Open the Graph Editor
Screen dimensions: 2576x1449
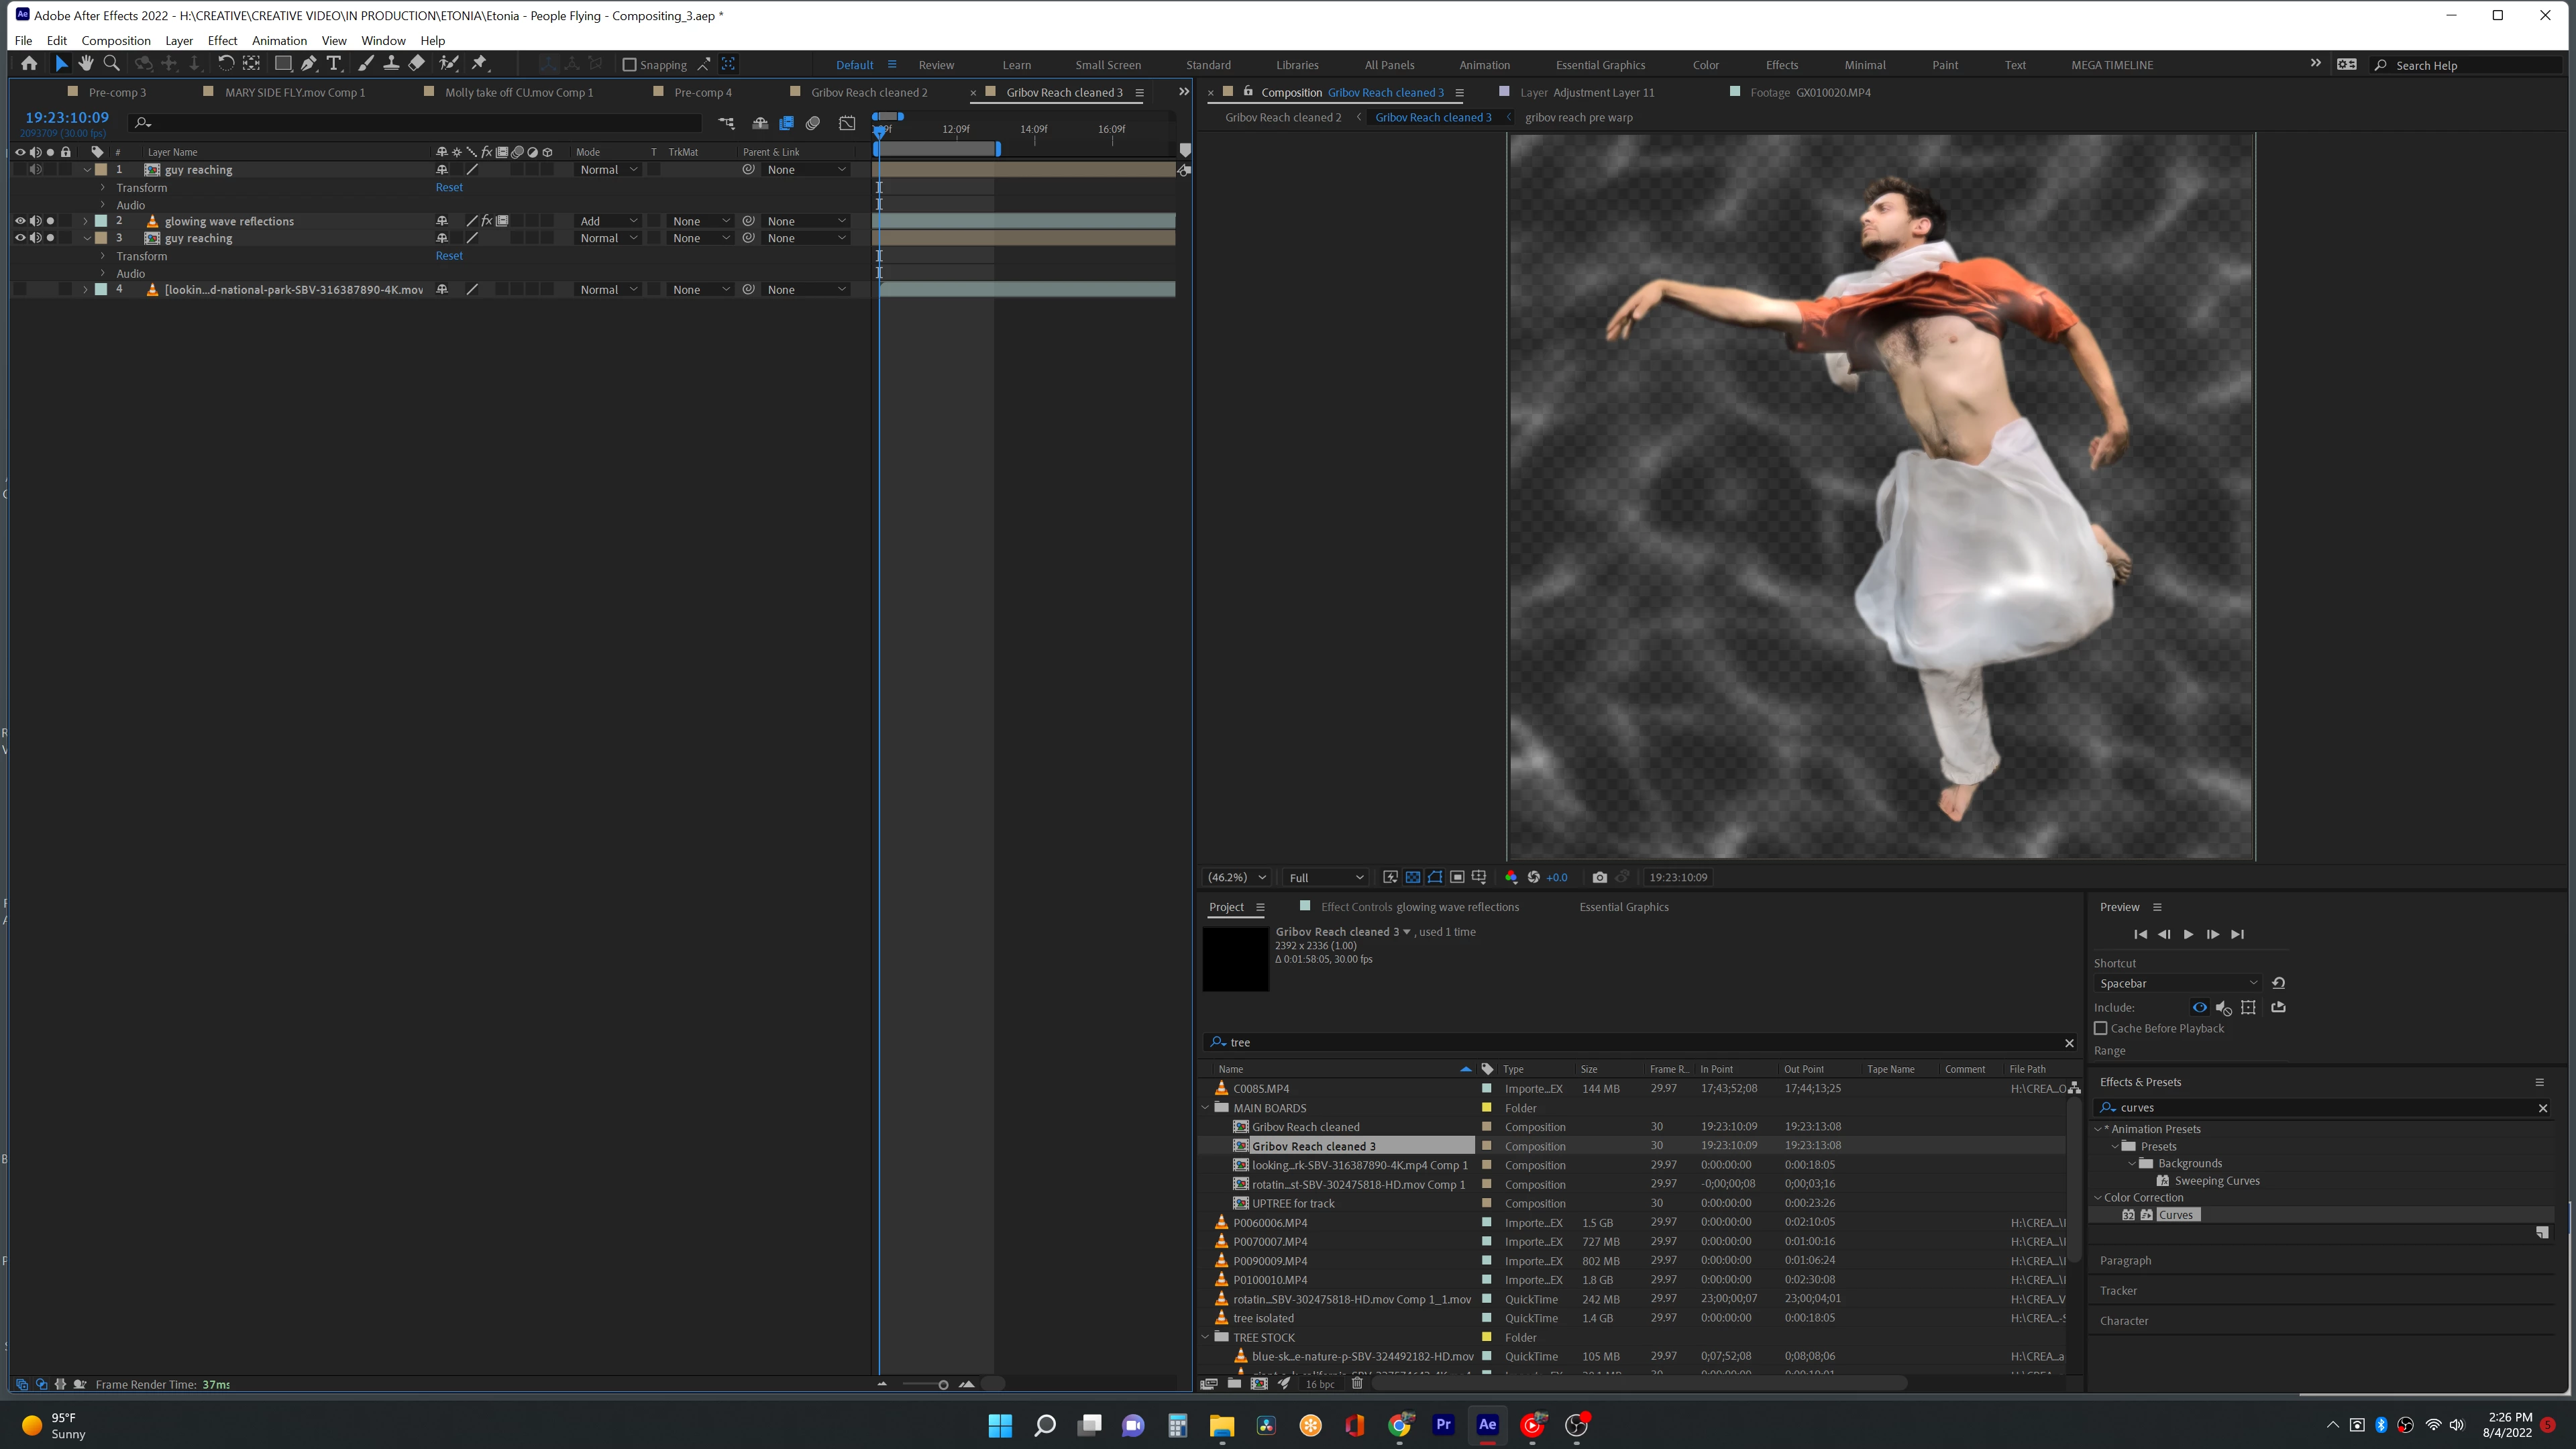pos(847,123)
